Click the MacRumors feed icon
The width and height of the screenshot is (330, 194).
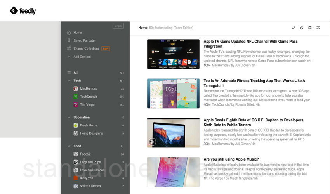pos(76,88)
